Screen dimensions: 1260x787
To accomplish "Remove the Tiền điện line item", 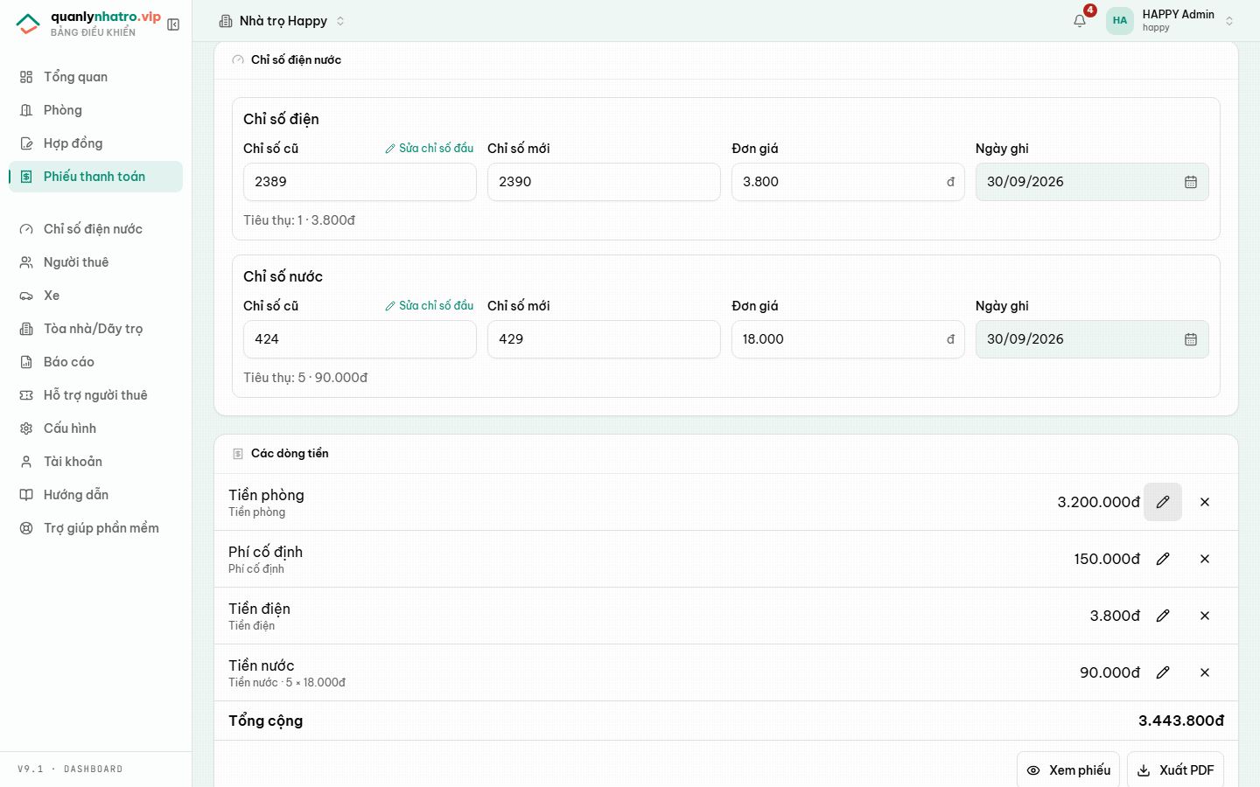I will (1205, 616).
